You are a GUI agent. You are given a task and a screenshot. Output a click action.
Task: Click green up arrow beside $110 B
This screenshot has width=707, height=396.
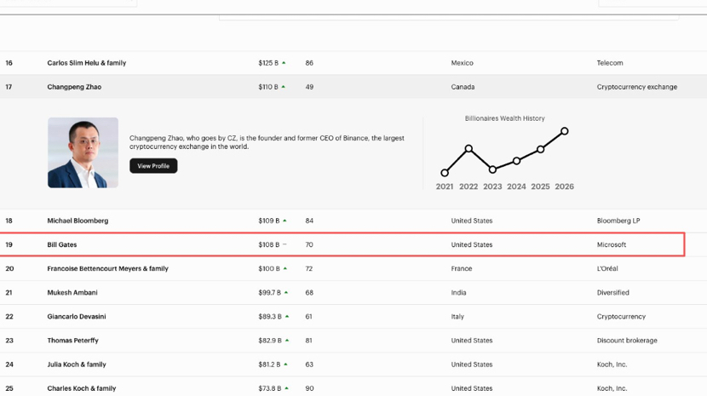(x=283, y=87)
